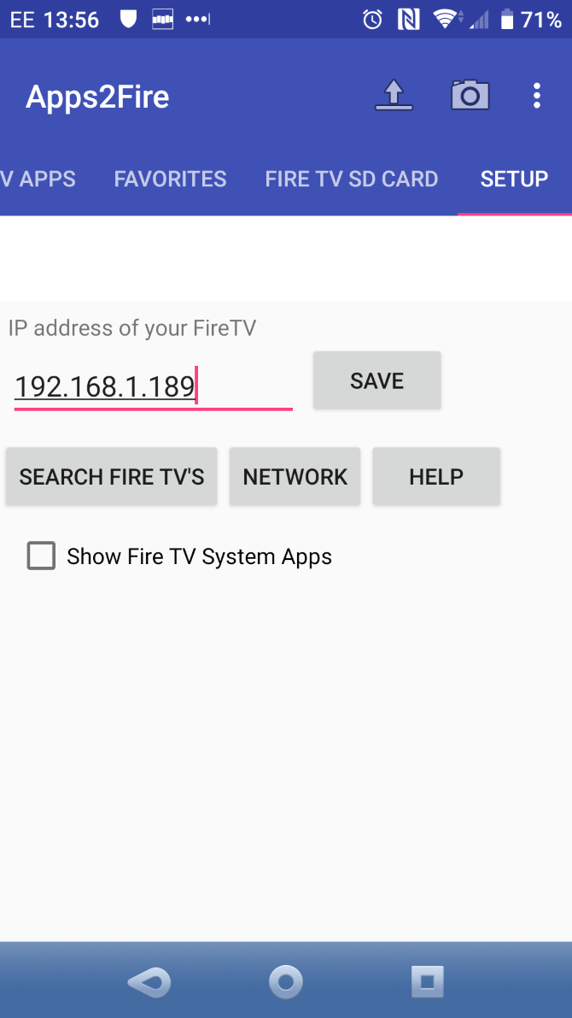Open recent apps with the square button

pyautogui.click(x=428, y=981)
